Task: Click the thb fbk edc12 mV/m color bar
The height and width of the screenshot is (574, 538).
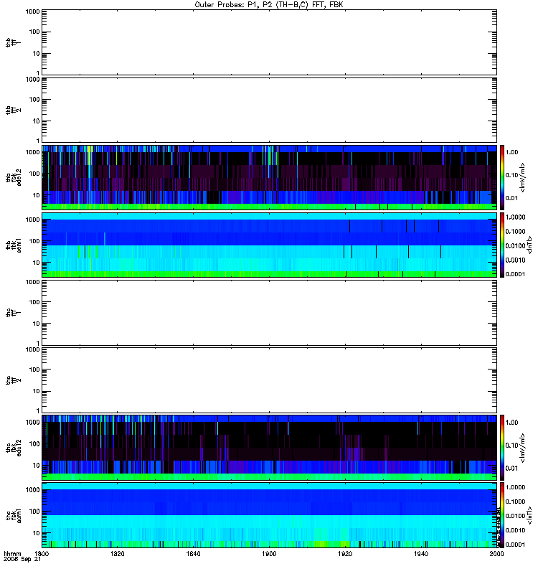Action: (502, 177)
